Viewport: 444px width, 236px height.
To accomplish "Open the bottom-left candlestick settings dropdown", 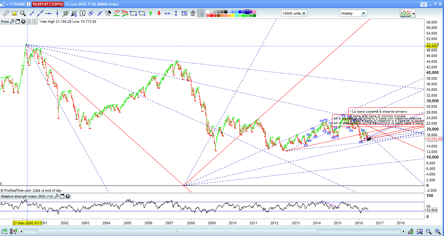I will coord(15,231).
